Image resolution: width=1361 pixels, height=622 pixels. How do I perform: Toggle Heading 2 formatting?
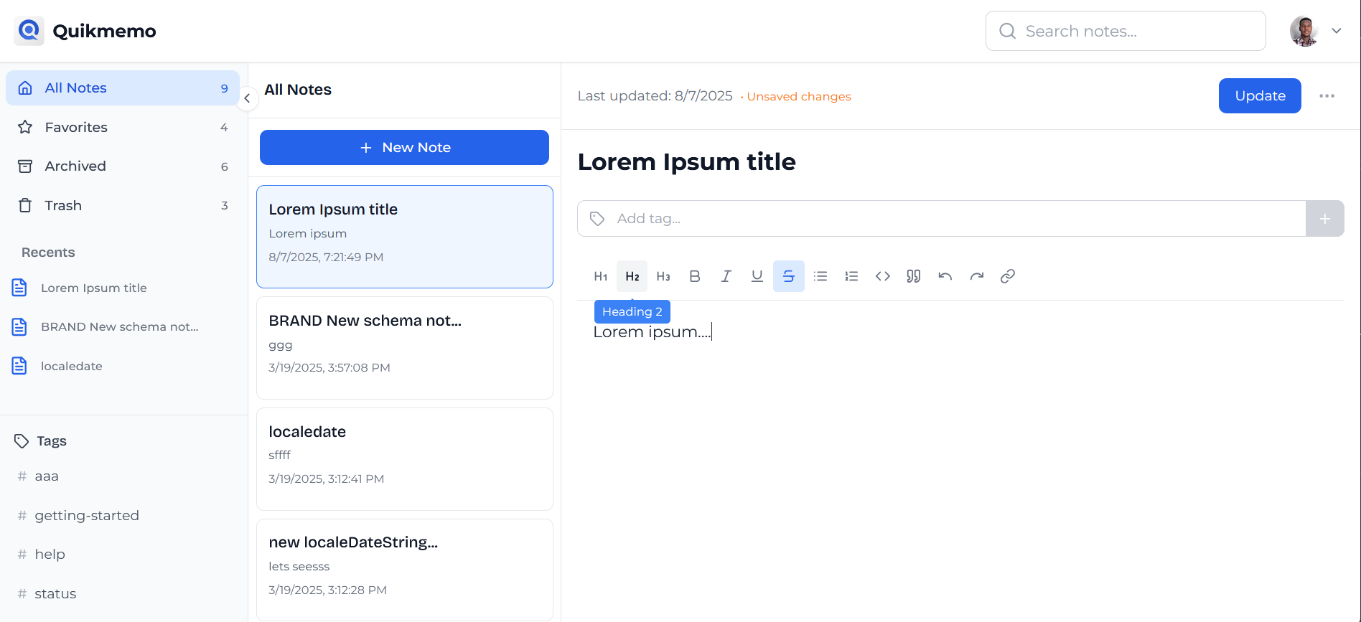(632, 276)
